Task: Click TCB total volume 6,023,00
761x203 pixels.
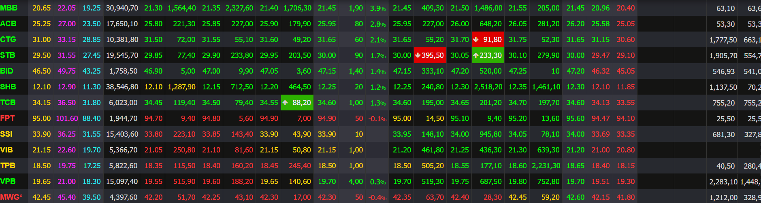Action: [124, 103]
